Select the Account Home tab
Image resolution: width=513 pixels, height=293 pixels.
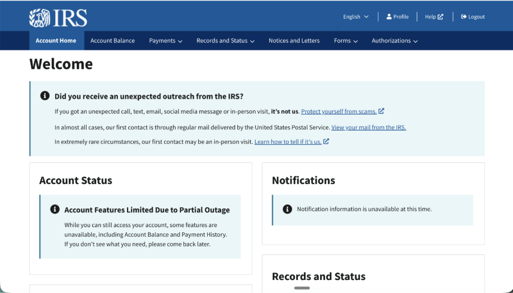click(x=56, y=41)
